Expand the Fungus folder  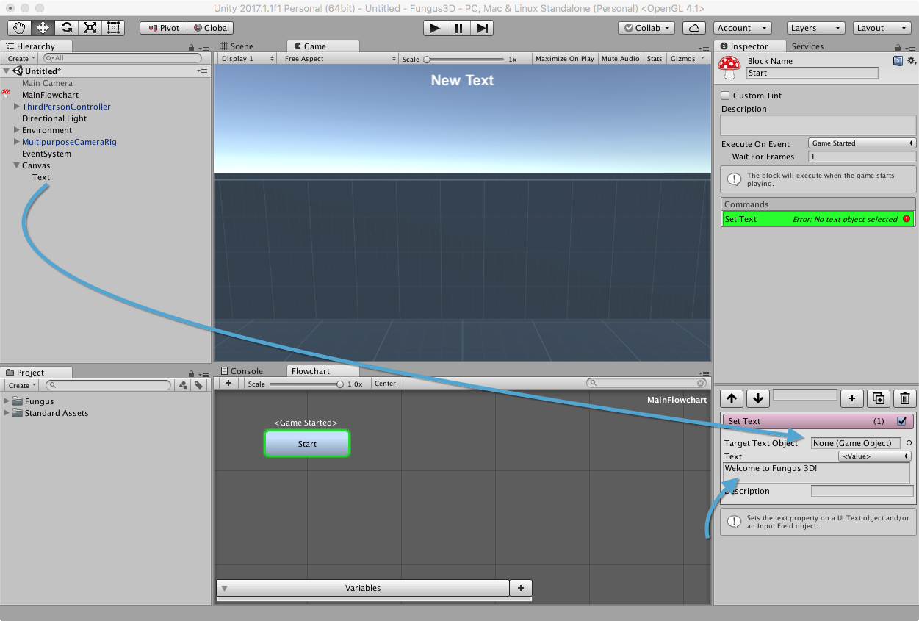click(x=7, y=401)
